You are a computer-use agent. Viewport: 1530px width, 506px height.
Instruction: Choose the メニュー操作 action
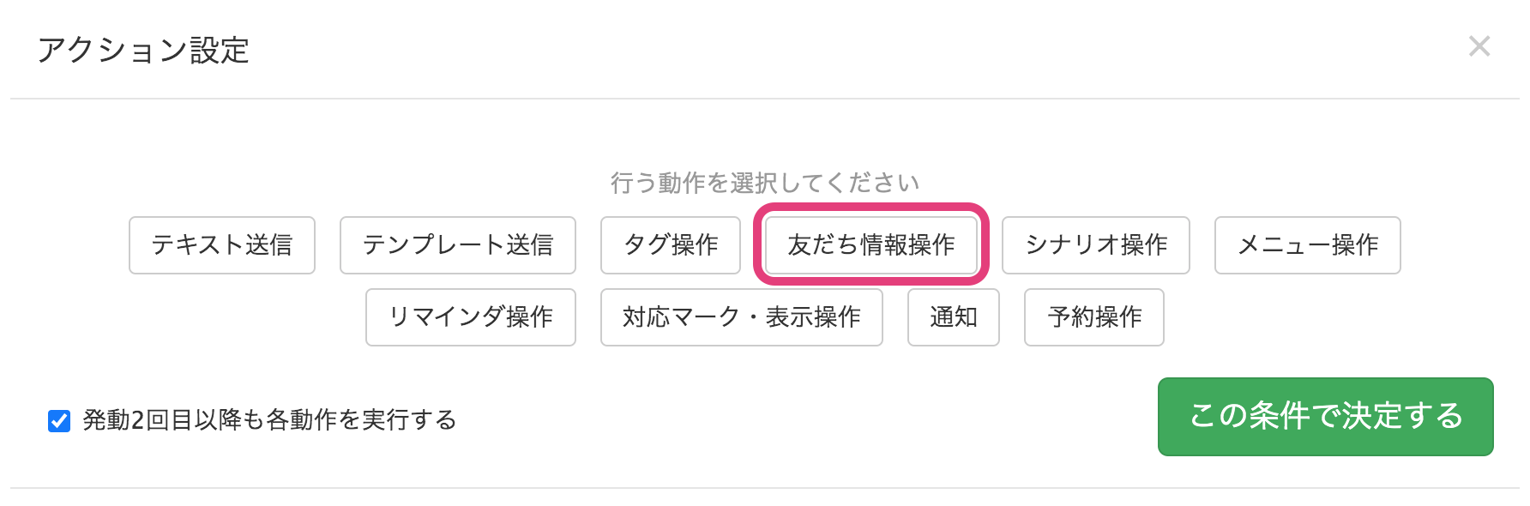1308,245
